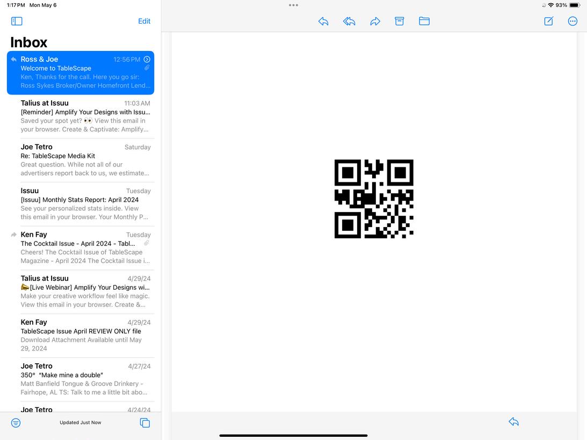587x440 pixels.
Task: Open the Joe Tetro email dated 4/24/24
Action: click(81, 407)
